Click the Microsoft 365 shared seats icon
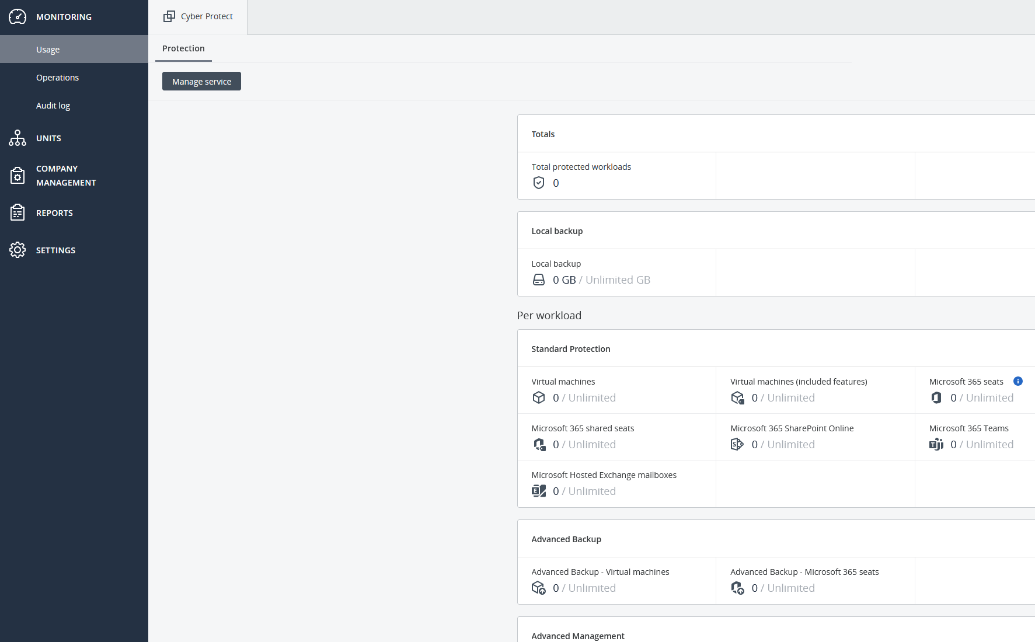Viewport: 1035px width, 642px height. [539, 444]
